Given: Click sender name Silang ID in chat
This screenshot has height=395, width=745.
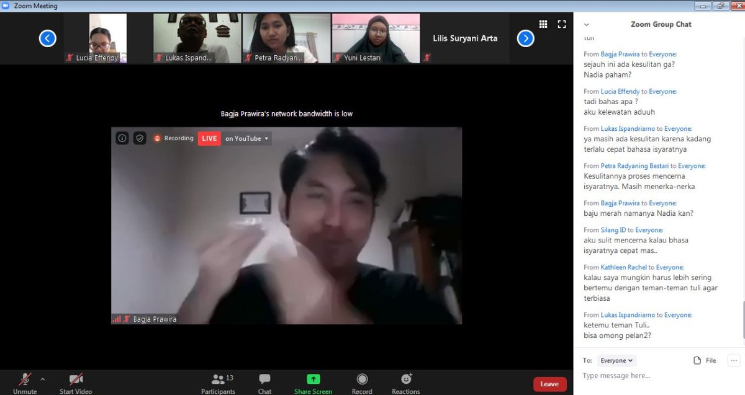Looking at the screenshot, I should coord(613,230).
